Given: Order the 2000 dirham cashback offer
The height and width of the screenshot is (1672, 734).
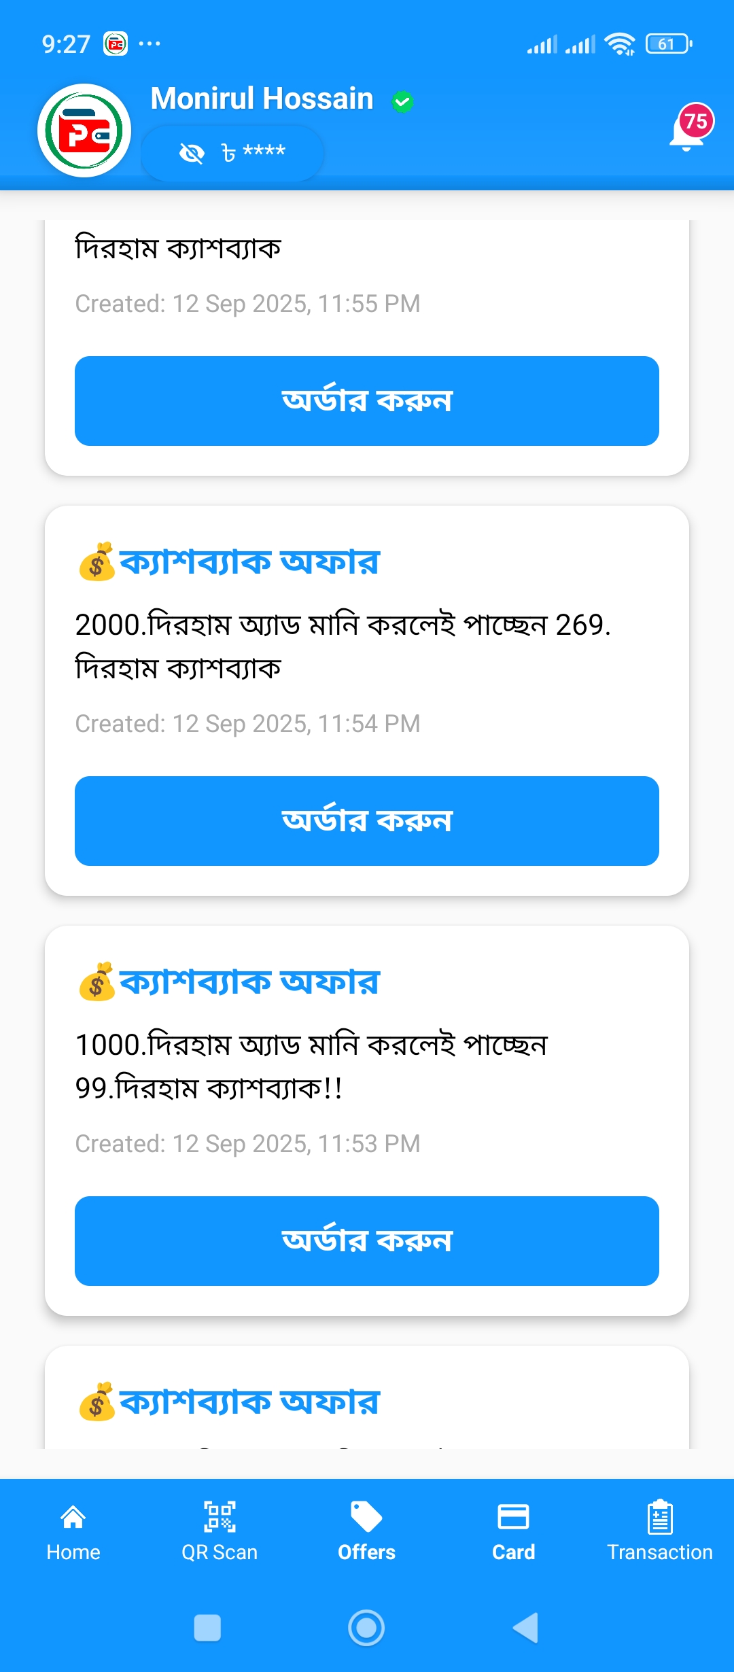Looking at the screenshot, I should [367, 821].
